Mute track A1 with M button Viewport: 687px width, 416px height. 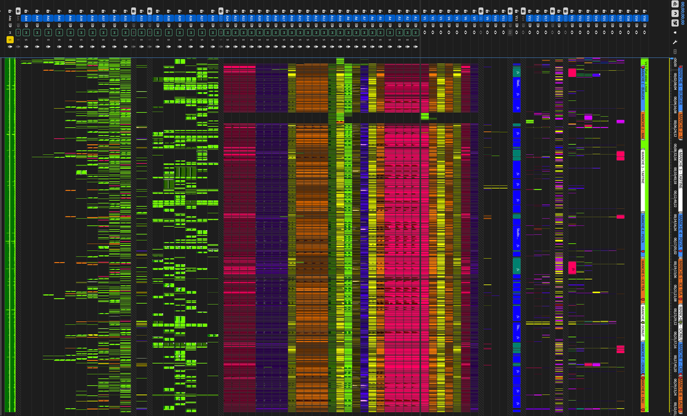click(416, 33)
